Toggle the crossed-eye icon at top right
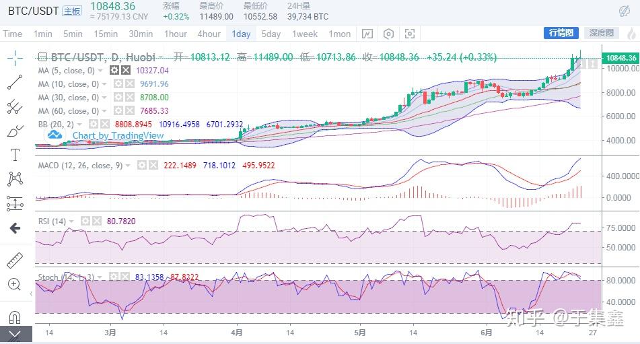640x344 pixels. point(624,11)
